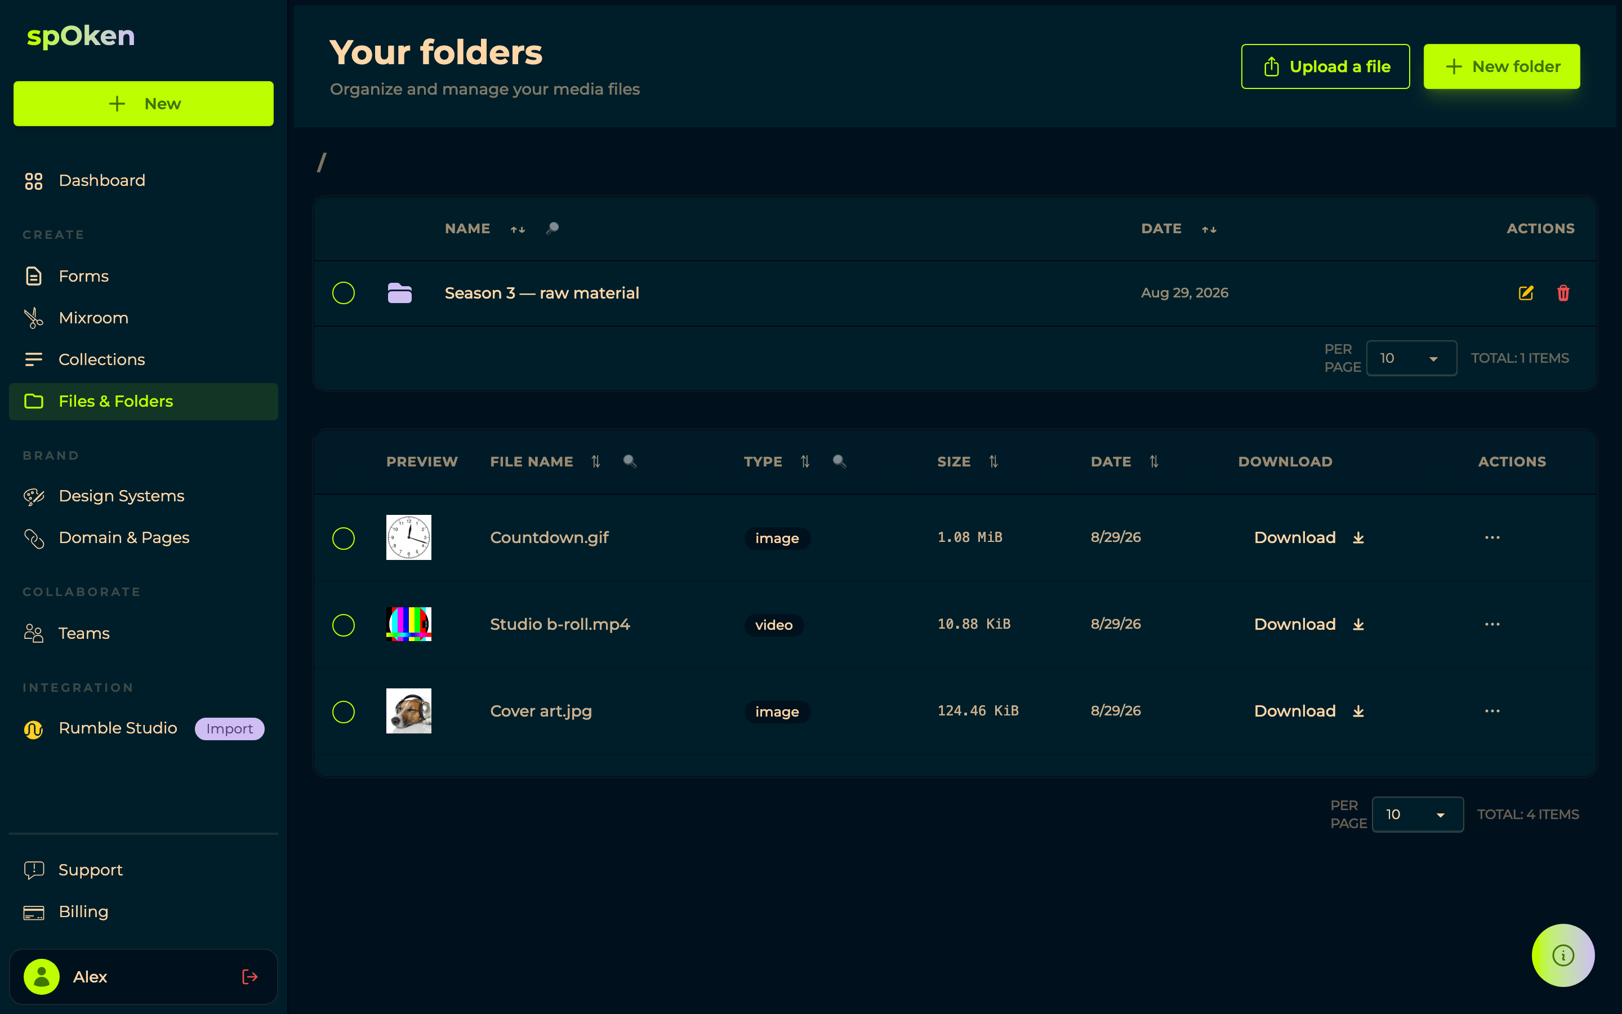The image size is (1622, 1014).
Task: Edit the Season 3 — raw material folder
Action: [x=1526, y=293]
